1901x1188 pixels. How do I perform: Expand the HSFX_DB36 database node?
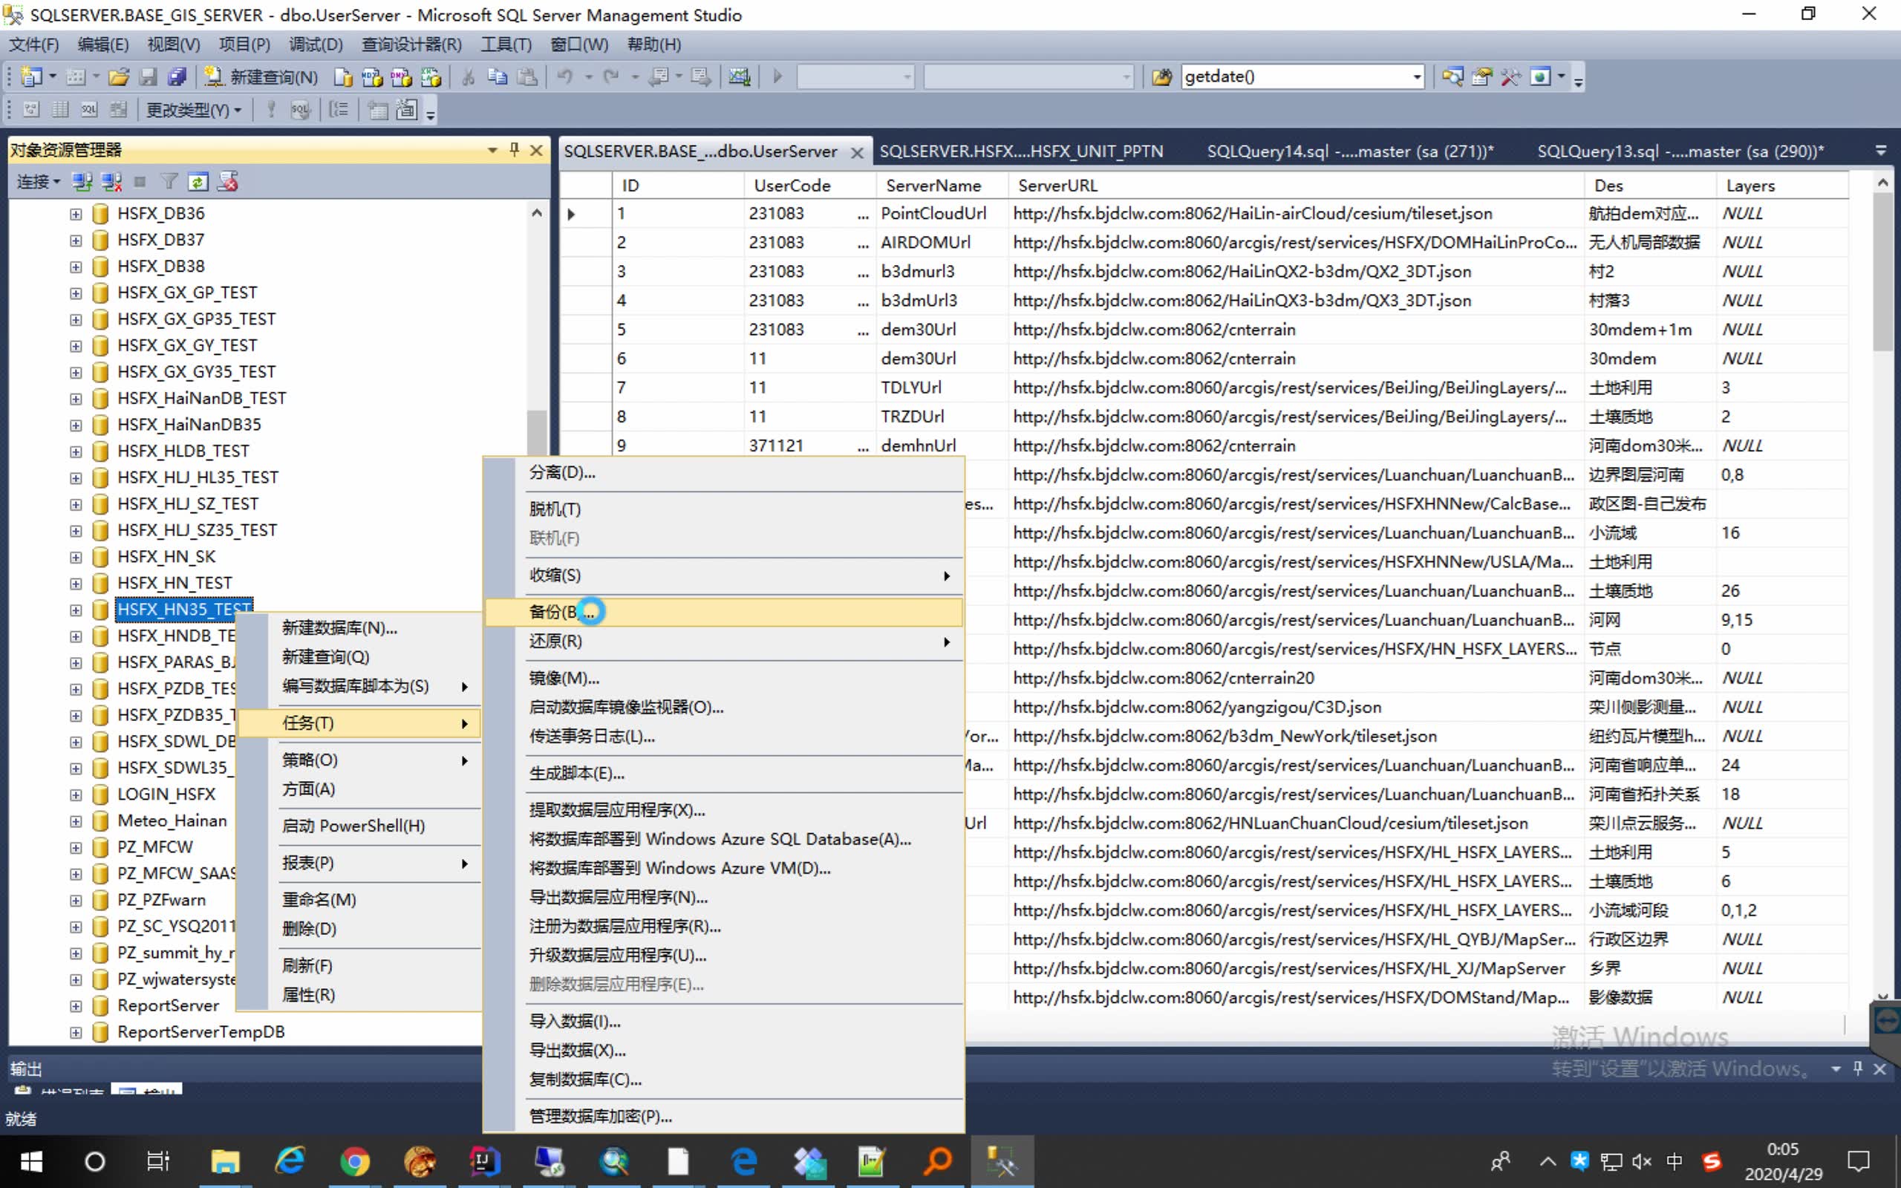point(76,214)
